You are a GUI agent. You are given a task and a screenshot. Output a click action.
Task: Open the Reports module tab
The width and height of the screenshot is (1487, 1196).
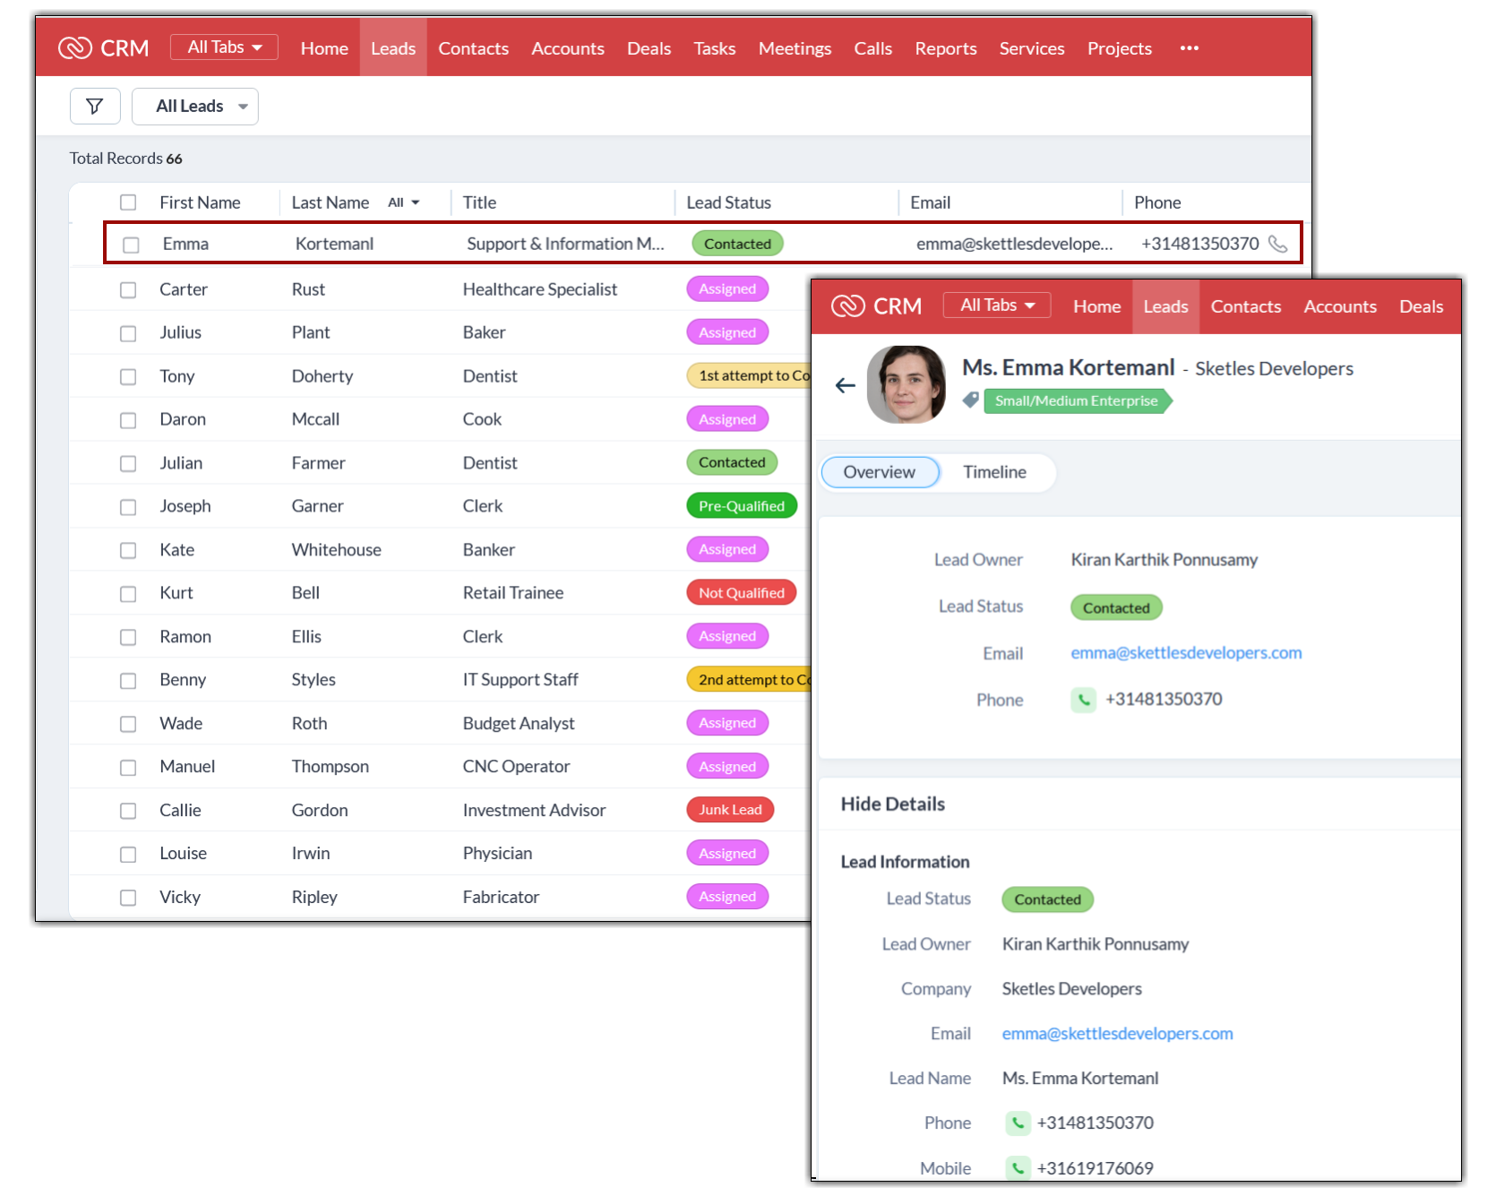point(945,48)
